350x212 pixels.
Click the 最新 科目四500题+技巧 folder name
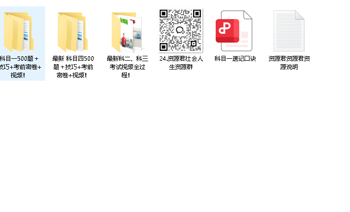[73, 67]
